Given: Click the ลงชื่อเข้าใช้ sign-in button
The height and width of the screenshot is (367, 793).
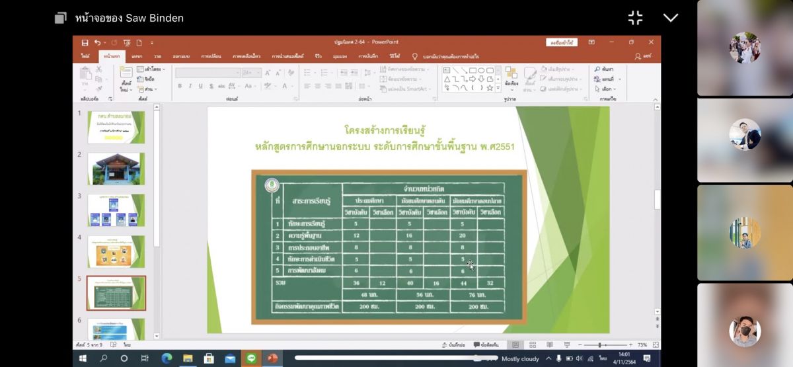Looking at the screenshot, I should (x=562, y=42).
